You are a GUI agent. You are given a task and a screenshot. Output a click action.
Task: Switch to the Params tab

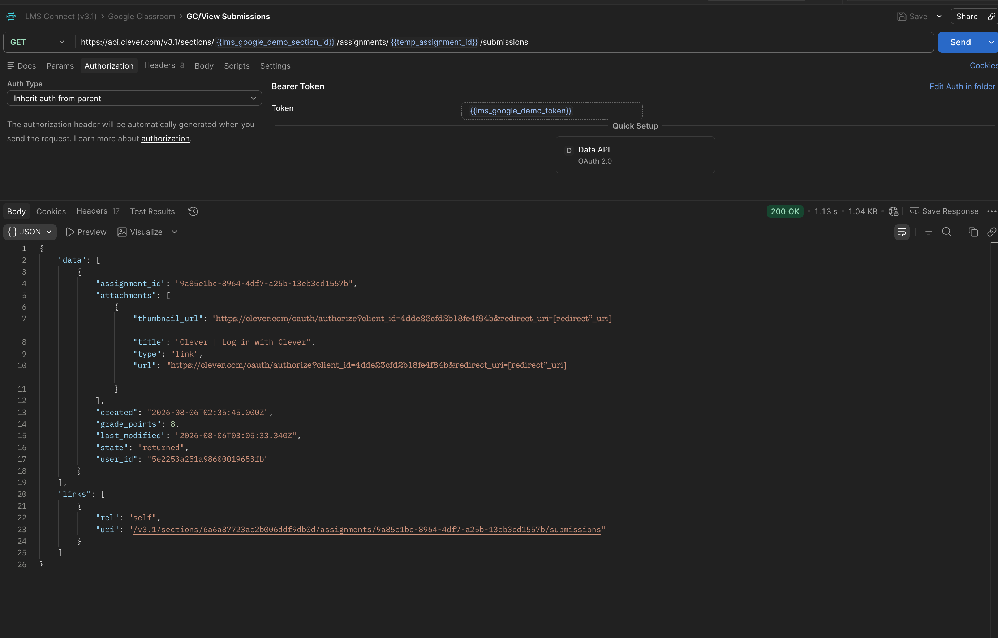pos(60,66)
